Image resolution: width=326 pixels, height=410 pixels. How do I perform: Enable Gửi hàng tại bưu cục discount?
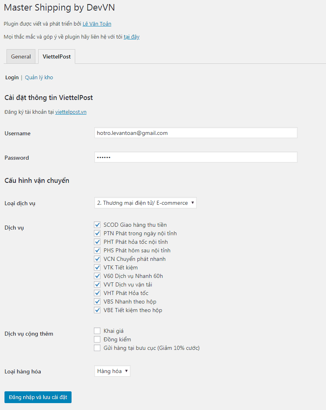(97, 347)
